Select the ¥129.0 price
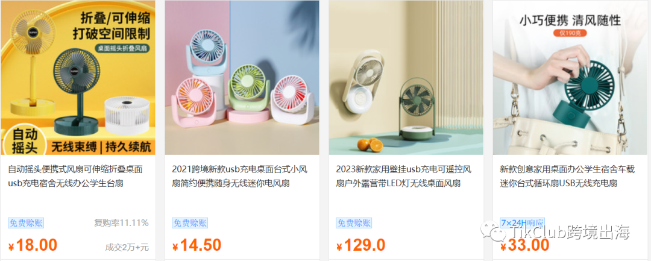Image resolution: width=651 pixels, height=261 pixels. click(361, 245)
